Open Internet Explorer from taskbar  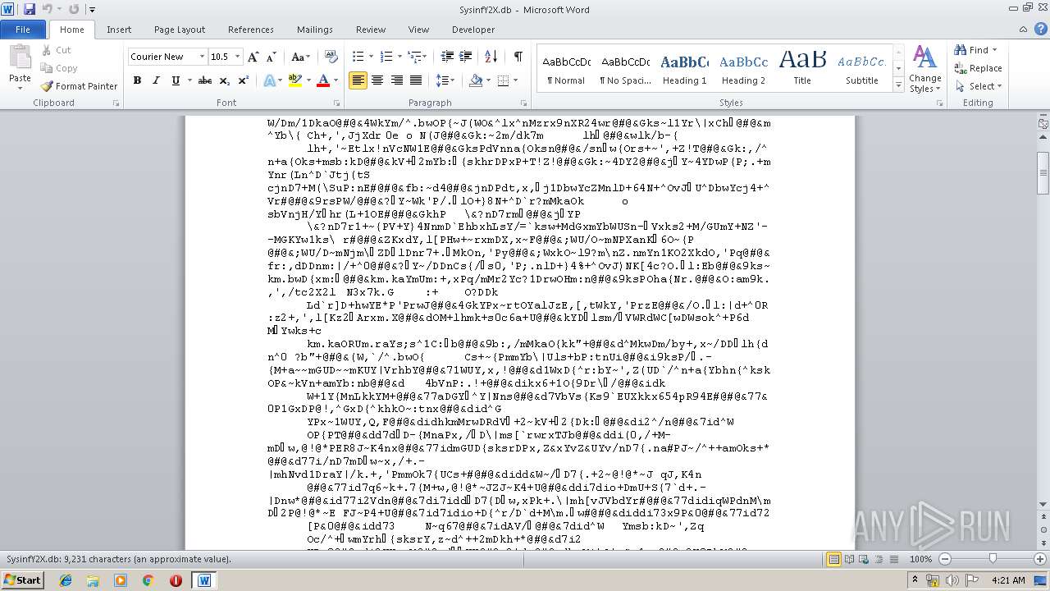[66, 580]
